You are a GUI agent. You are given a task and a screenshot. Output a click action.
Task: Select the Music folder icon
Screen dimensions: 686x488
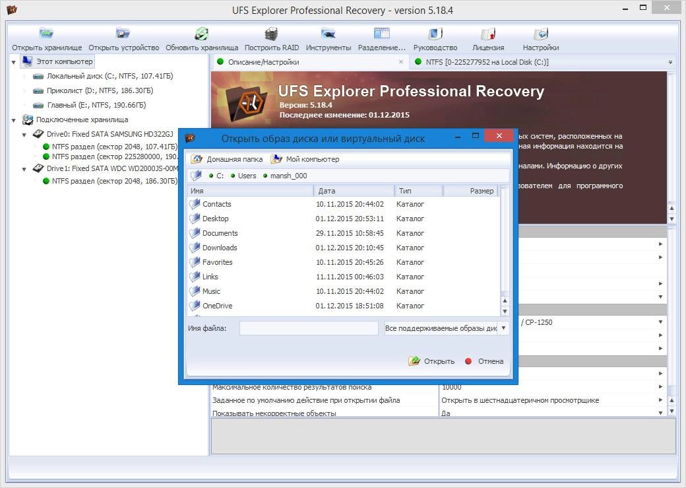click(195, 291)
